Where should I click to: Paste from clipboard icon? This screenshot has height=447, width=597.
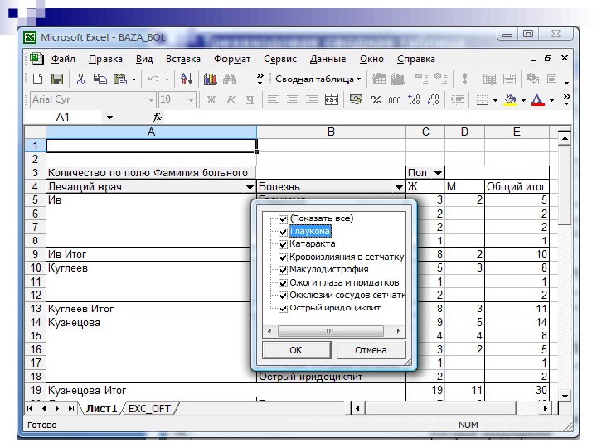[x=120, y=79]
